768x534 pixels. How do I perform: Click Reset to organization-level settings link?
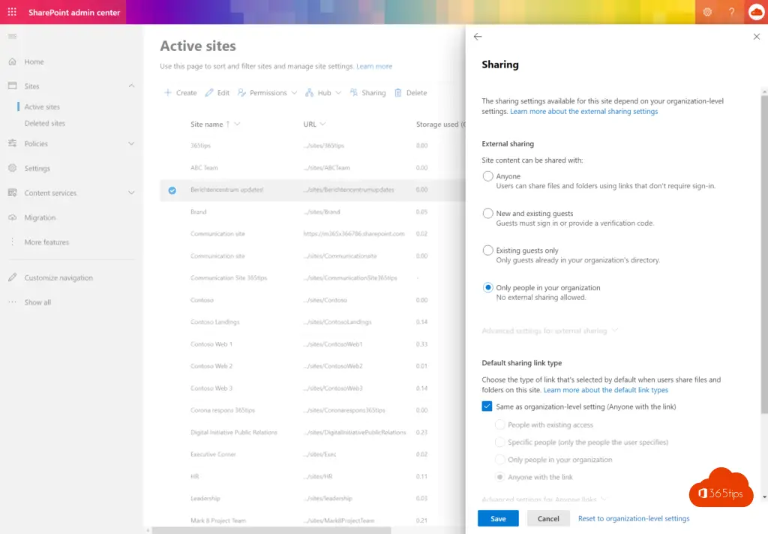(634, 518)
